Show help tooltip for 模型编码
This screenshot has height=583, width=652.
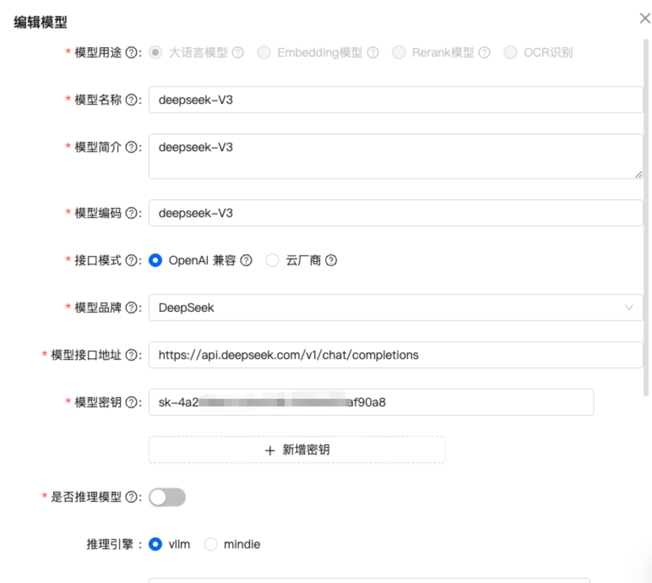132,213
